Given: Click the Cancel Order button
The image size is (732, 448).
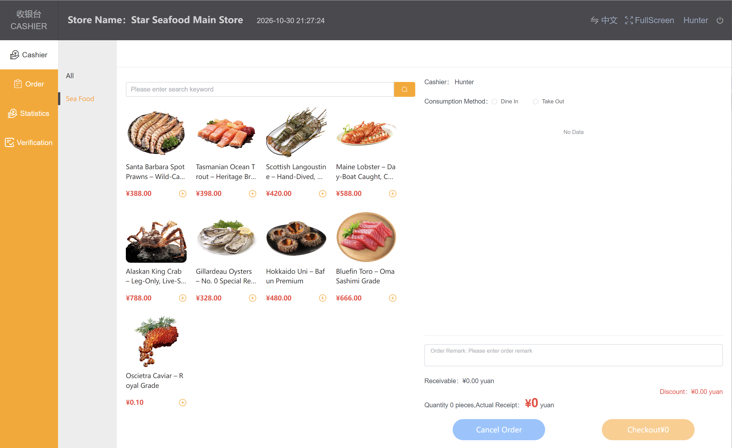Looking at the screenshot, I should tap(498, 430).
